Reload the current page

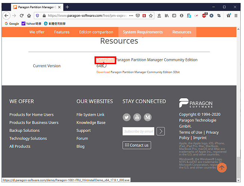tap(22, 16)
